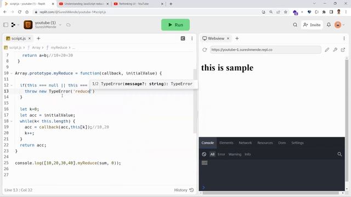The image size is (351, 197).
Task: Open the Webview pane options menu
Action: click(344, 38)
